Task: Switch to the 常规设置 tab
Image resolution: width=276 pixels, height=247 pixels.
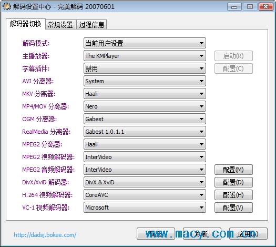Action: point(60,25)
